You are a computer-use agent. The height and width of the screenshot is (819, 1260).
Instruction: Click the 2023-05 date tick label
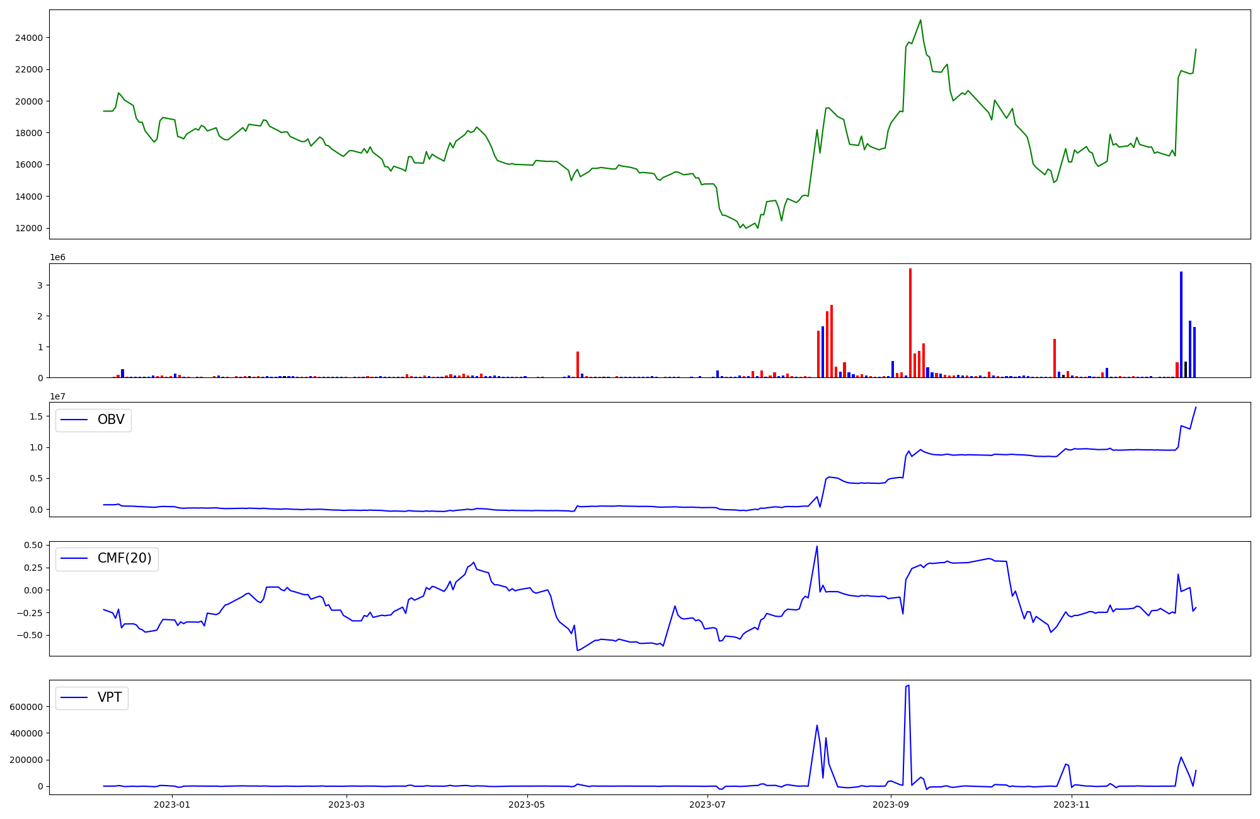(x=527, y=805)
